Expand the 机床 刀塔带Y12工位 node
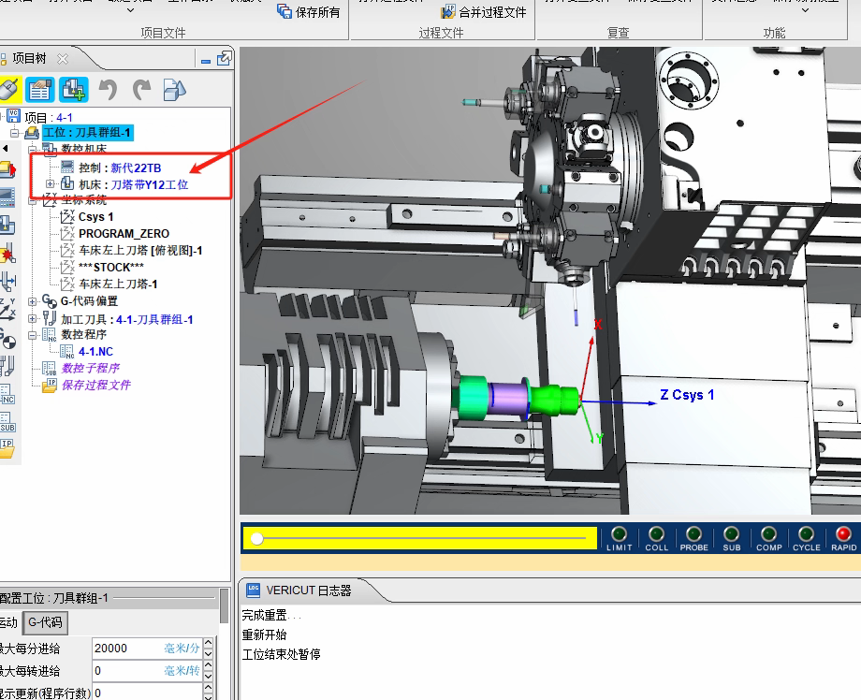 coord(50,184)
